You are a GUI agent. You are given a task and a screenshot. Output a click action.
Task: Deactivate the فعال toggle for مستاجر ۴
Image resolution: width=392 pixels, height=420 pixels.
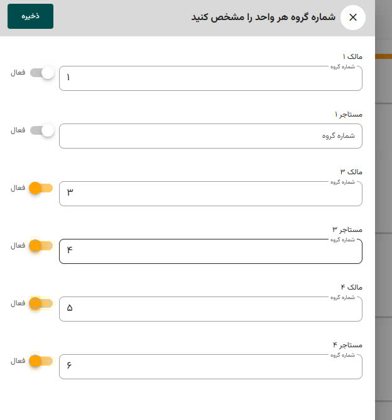pyautogui.click(x=41, y=361)
